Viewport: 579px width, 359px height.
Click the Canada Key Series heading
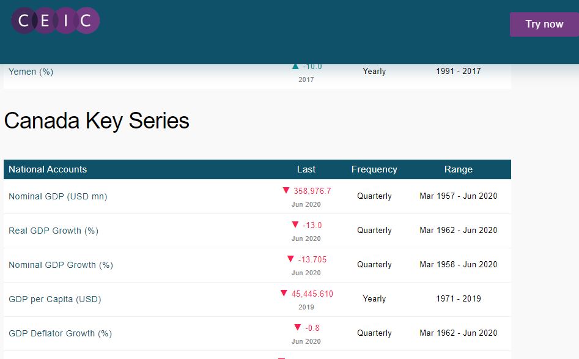tap(97, 121)
